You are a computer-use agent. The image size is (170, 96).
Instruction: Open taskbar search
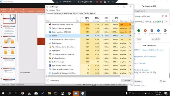[x=10, y=93]
